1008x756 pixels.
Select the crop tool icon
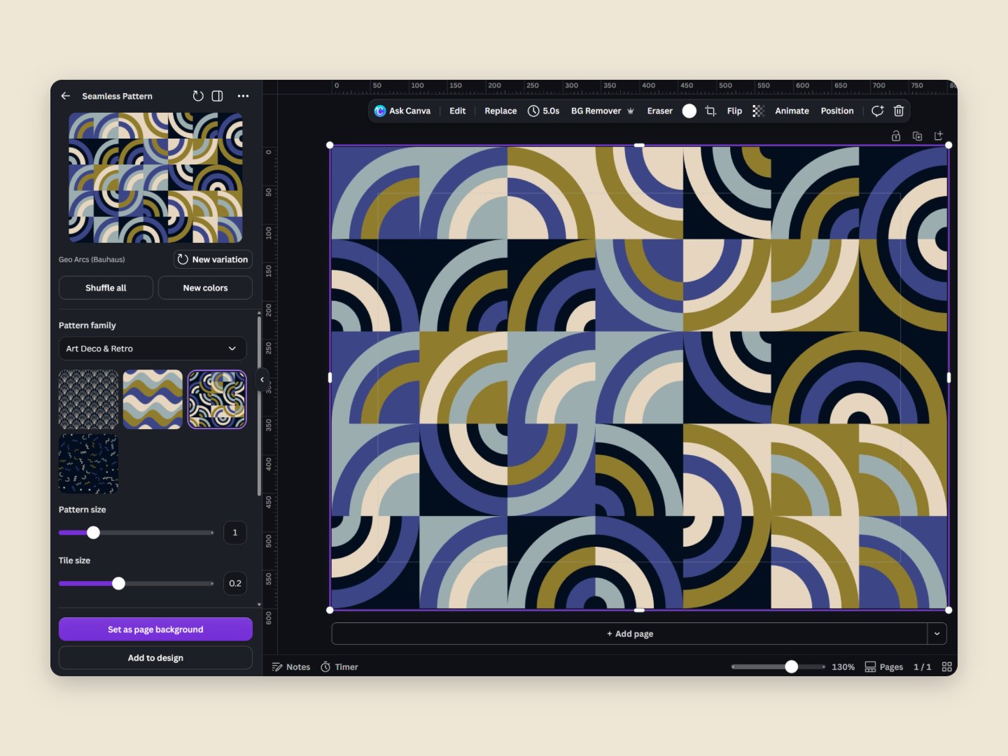[x=710, y=111]
